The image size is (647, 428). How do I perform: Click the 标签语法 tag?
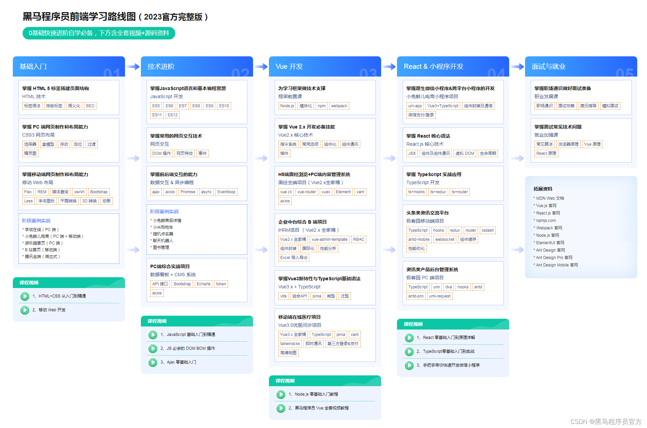tap(32, 106)
